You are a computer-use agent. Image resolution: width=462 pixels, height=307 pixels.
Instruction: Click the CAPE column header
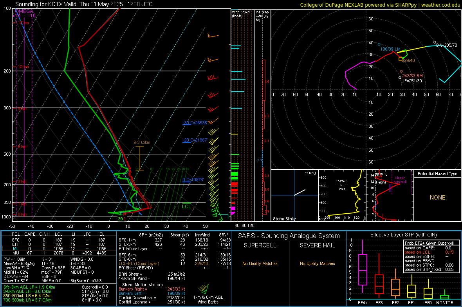pyautogui.click(x=30, y=234)
